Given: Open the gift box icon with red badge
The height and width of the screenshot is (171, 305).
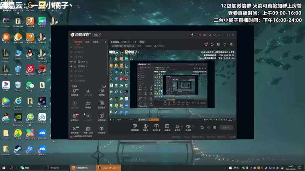Looking at the screenshot, I should point(206,44).
